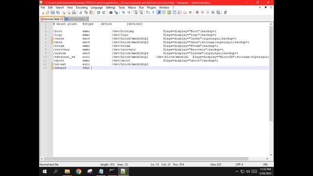Change encoding via UTF-8 status field

point(239,164)
